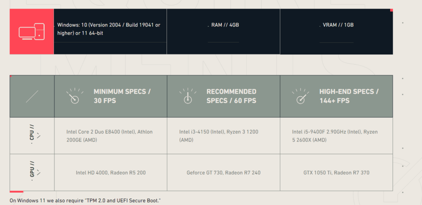Click the diagonal slash icon in table header
The image size is (422, 205).
coord(32,96)
